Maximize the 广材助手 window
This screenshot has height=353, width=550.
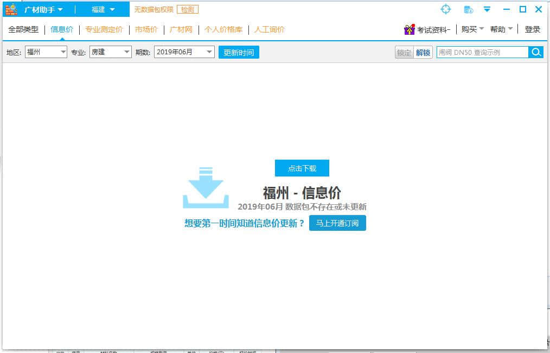tap(523, 9)
